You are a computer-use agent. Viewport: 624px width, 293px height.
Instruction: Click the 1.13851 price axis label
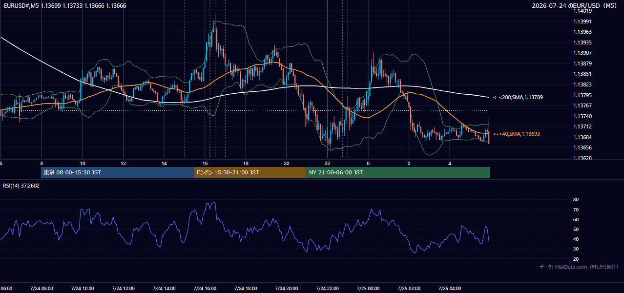[x=582, y=74]
